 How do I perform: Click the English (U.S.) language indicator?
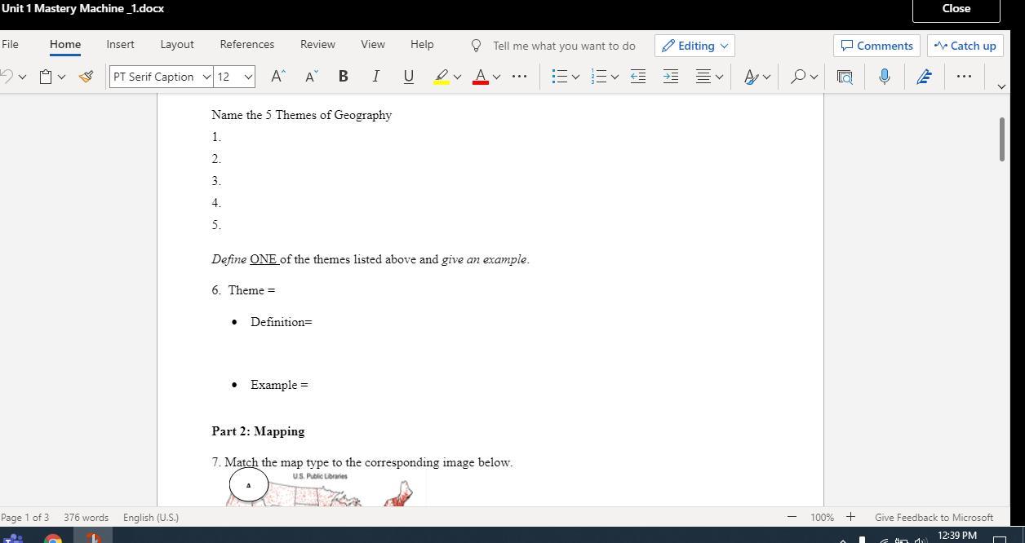click(151, 517)
